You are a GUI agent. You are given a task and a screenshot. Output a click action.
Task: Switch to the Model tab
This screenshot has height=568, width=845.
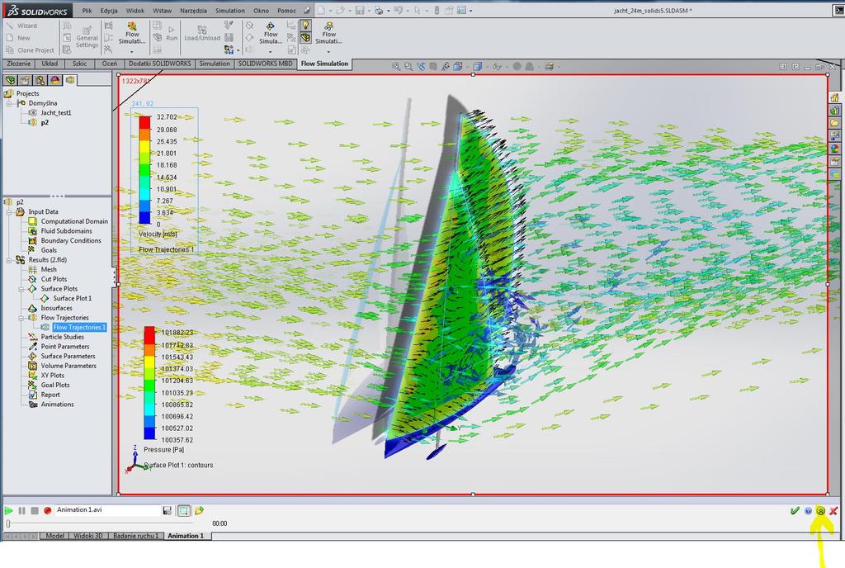55,536
